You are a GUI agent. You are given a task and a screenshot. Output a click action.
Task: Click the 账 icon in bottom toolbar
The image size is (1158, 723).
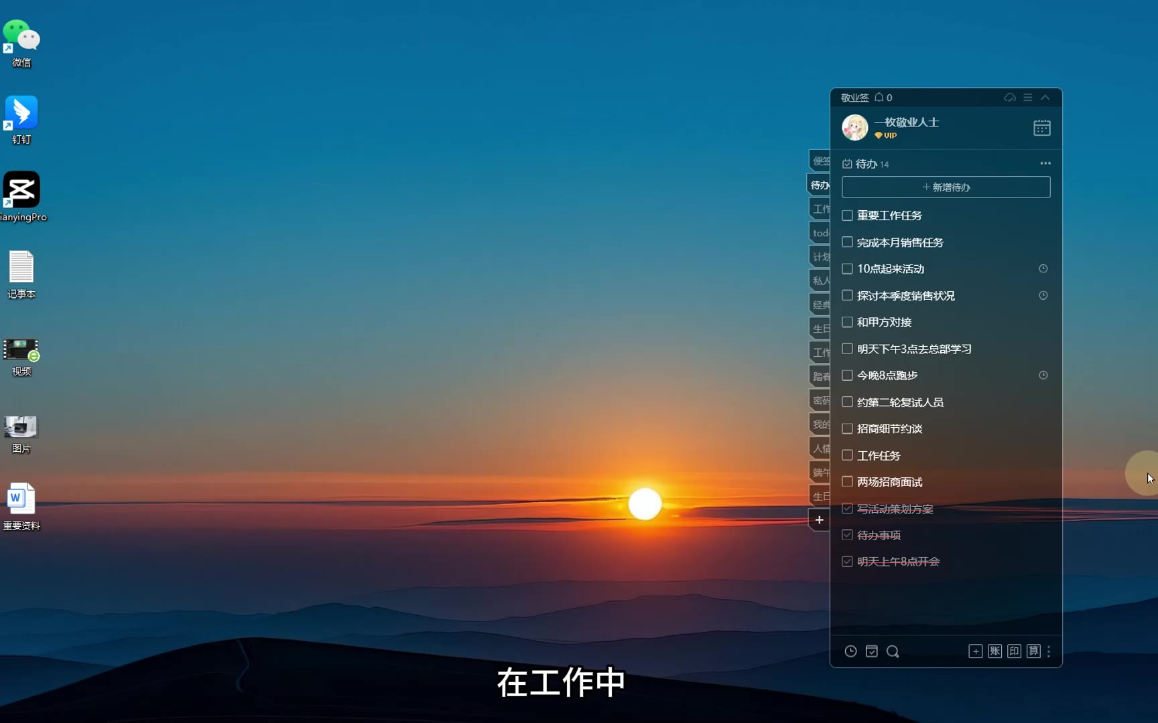(x=994, y=651)
